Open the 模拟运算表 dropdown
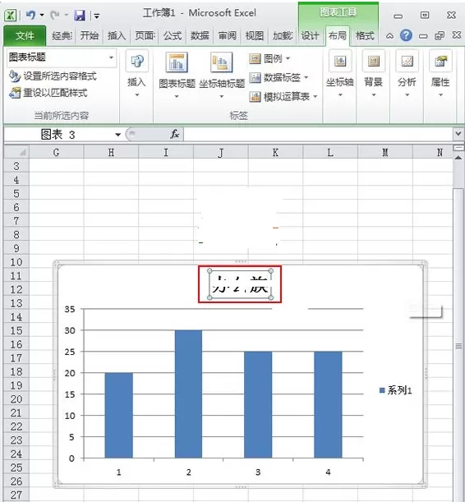465x502 pixels. [283, 96]
